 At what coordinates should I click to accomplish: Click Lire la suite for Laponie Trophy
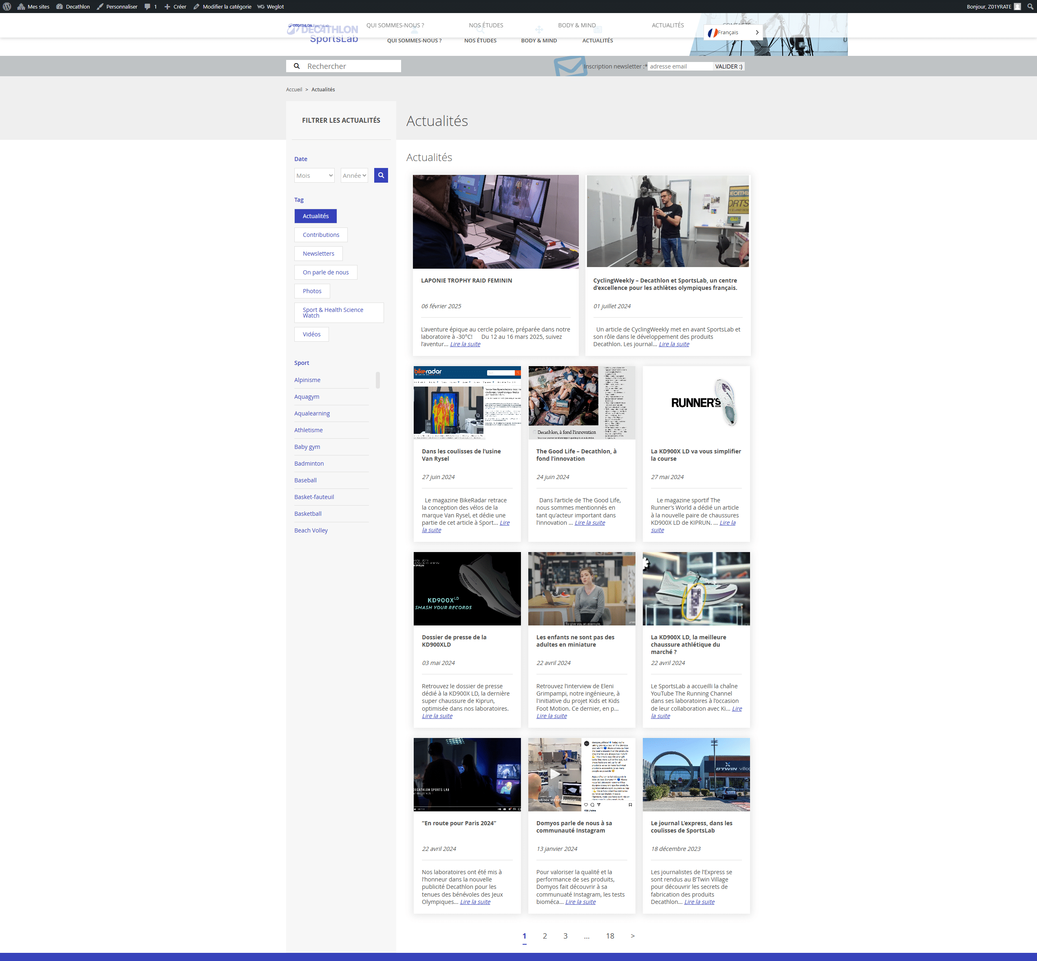pyautogui.click(x=465, y=344)
